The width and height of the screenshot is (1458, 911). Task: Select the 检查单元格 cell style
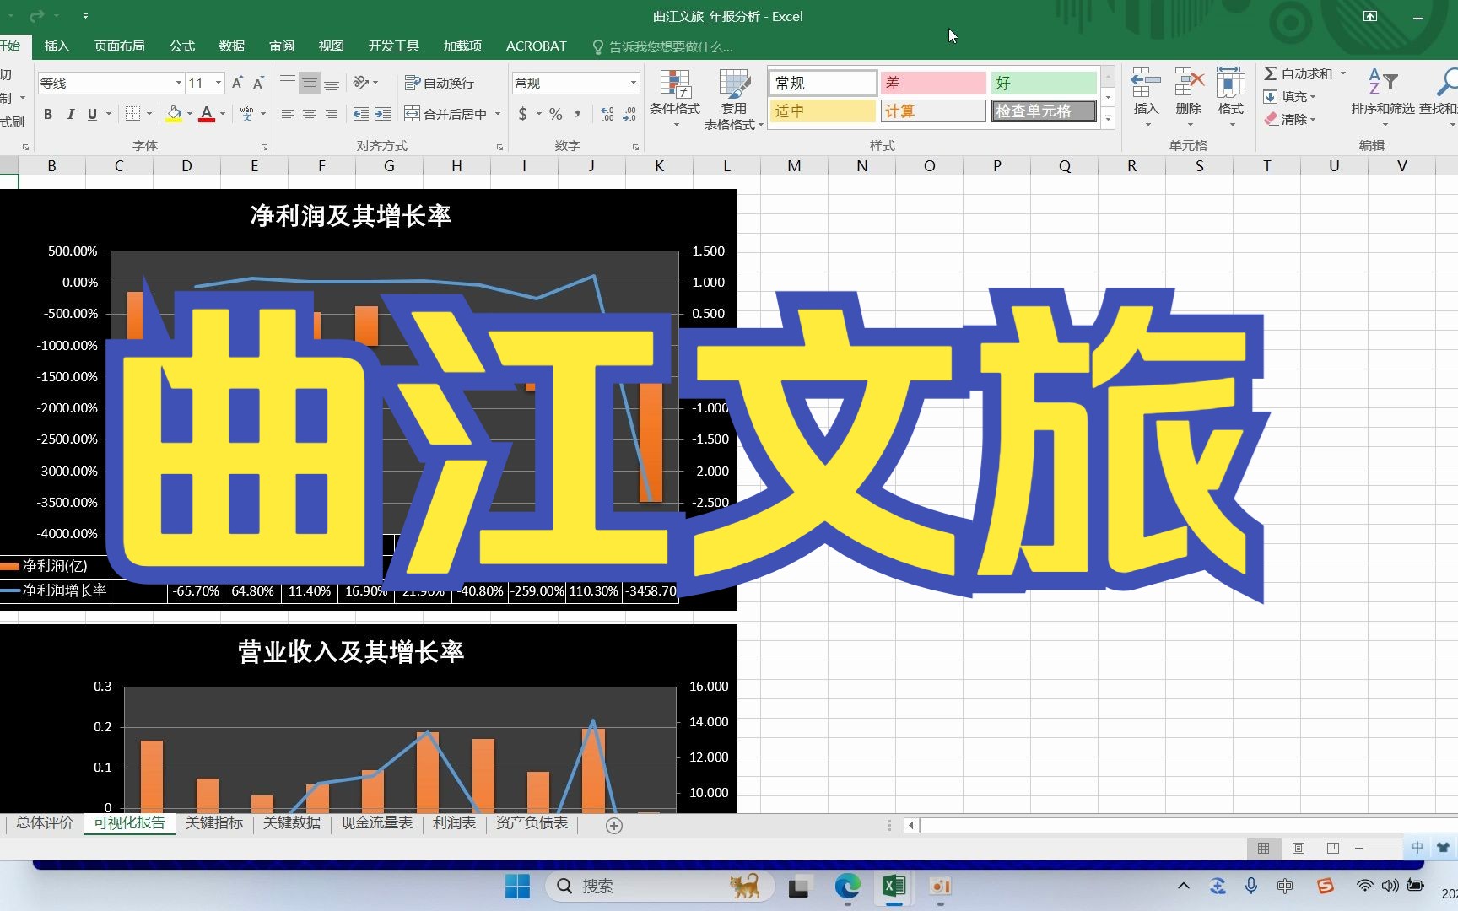tap(1044, 111)
